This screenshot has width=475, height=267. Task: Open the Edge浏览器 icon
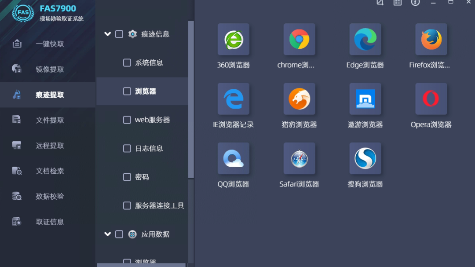(x=365, y=40)
